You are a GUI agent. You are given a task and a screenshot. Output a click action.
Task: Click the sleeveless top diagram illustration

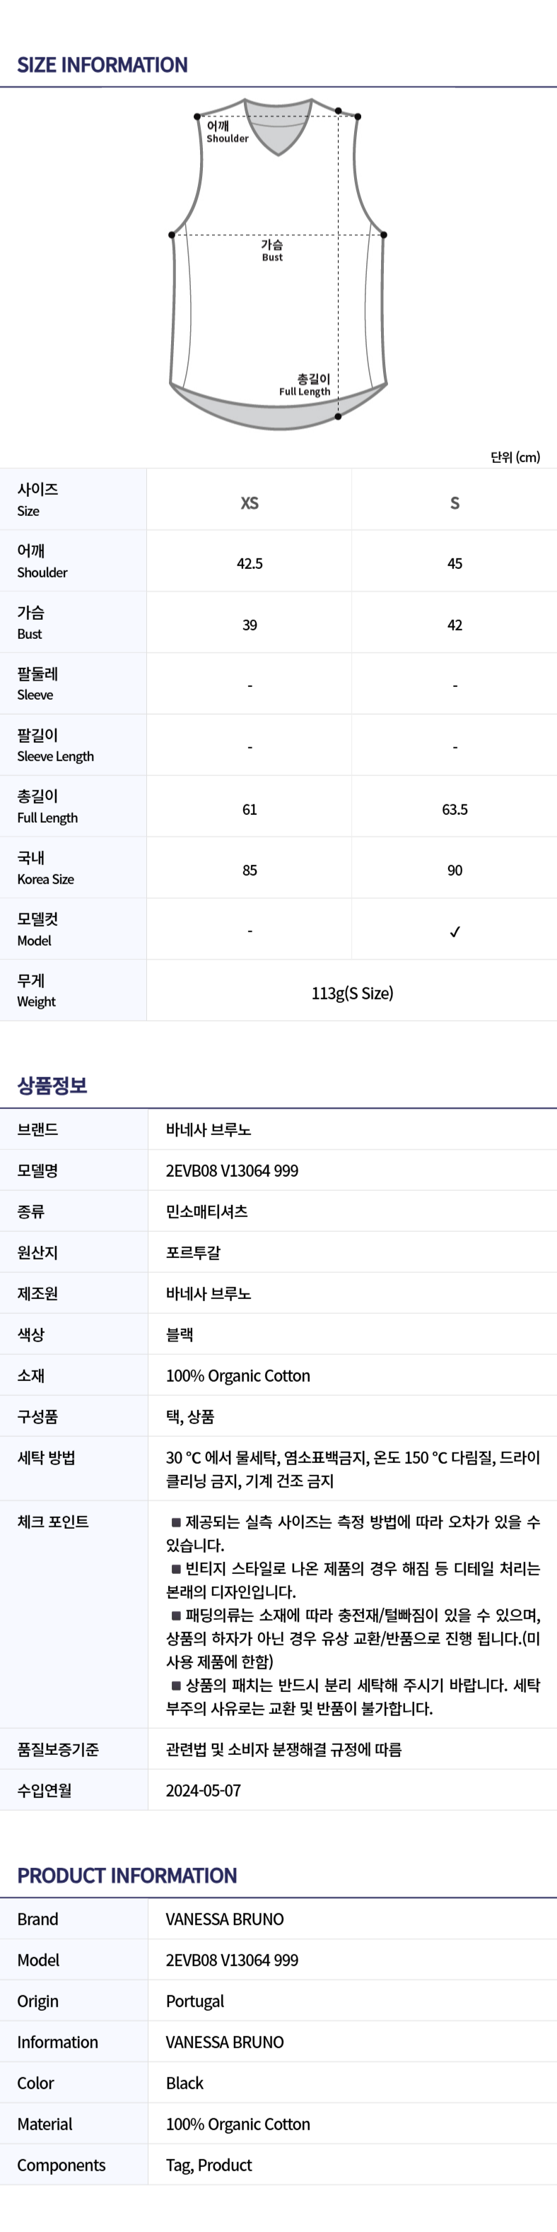point(278,264)
